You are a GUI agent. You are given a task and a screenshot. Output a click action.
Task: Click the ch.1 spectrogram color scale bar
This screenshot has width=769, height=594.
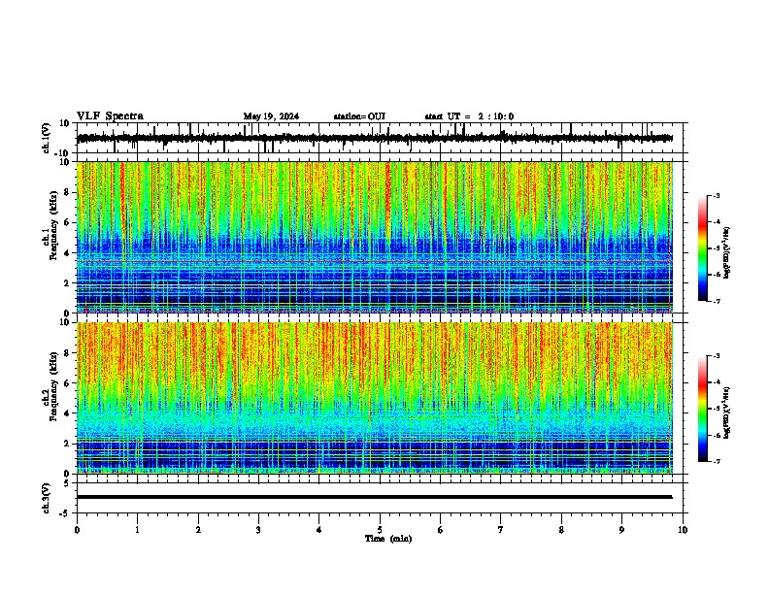[702, 248]
